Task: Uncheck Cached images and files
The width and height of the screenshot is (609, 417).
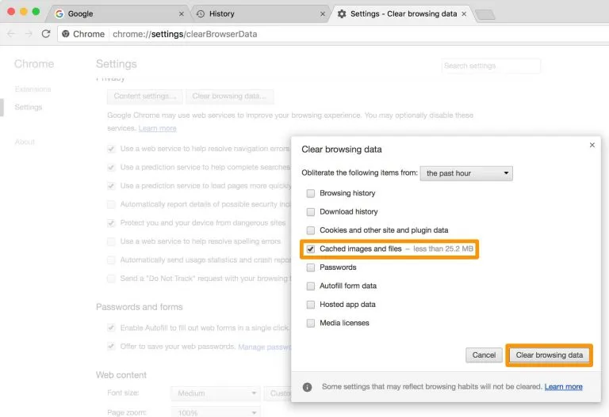Action: click(x=311, y=248)
